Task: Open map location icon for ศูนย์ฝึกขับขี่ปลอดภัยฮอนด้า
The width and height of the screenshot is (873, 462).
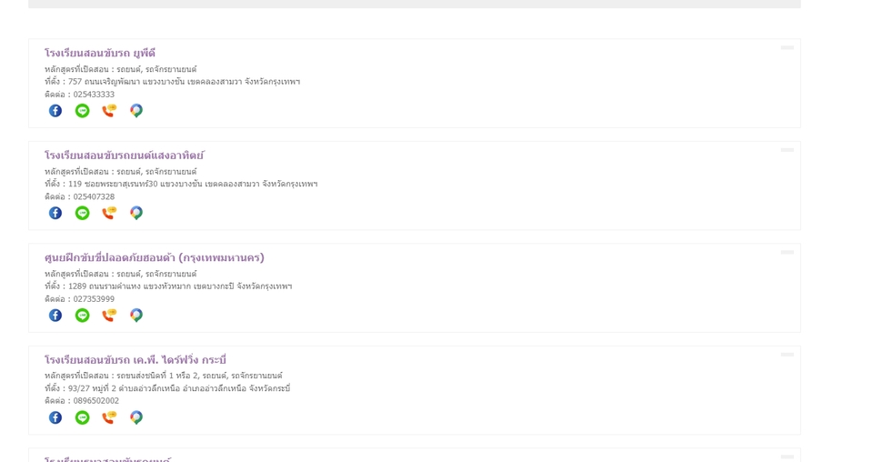Action: click(x=136, y=316)
